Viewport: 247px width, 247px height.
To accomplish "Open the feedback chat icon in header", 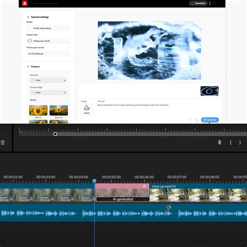I will click(214, 3).
